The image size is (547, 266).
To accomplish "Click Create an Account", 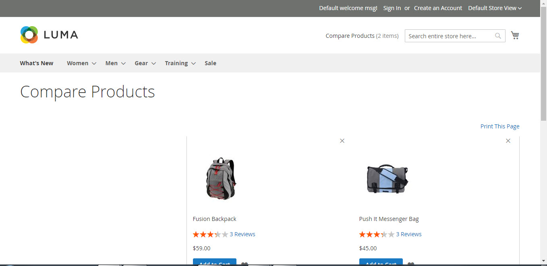I will point(438,8).
